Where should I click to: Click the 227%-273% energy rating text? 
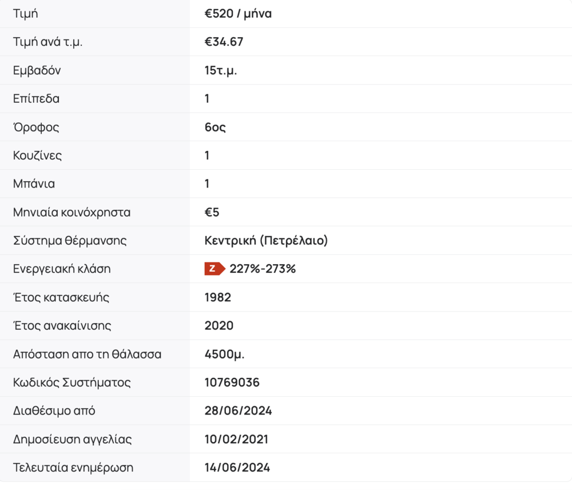click(x=263, y=269)
